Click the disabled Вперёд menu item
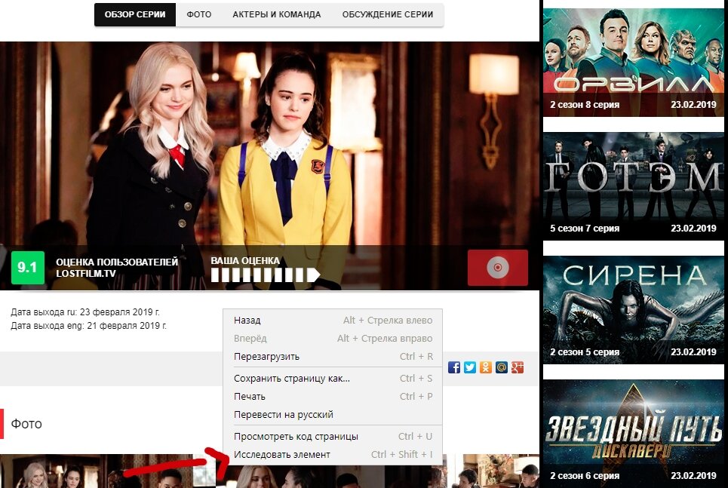The height and width of the screenshot is (488, 728). point(333,338)
